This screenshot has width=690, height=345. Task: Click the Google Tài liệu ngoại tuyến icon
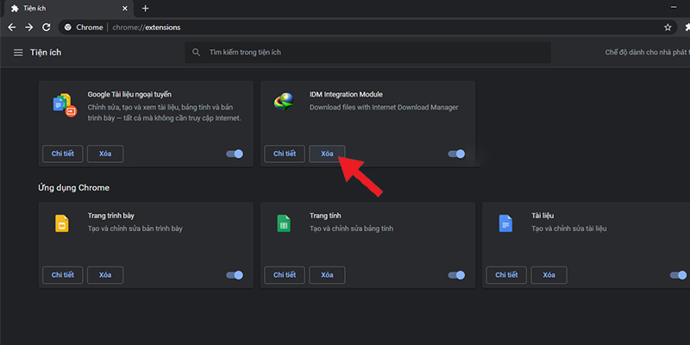pyautogui.click(x=65, y=104)
